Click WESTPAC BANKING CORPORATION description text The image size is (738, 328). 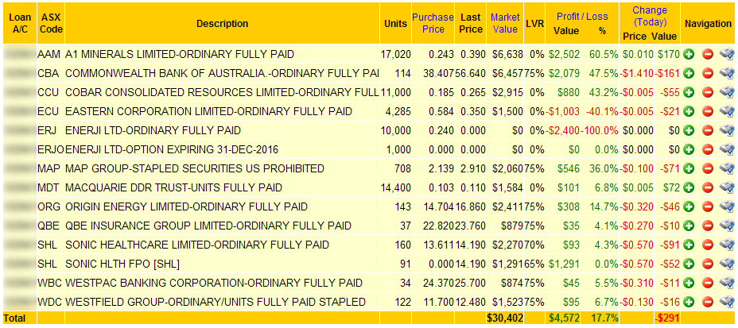click(214, 283)
